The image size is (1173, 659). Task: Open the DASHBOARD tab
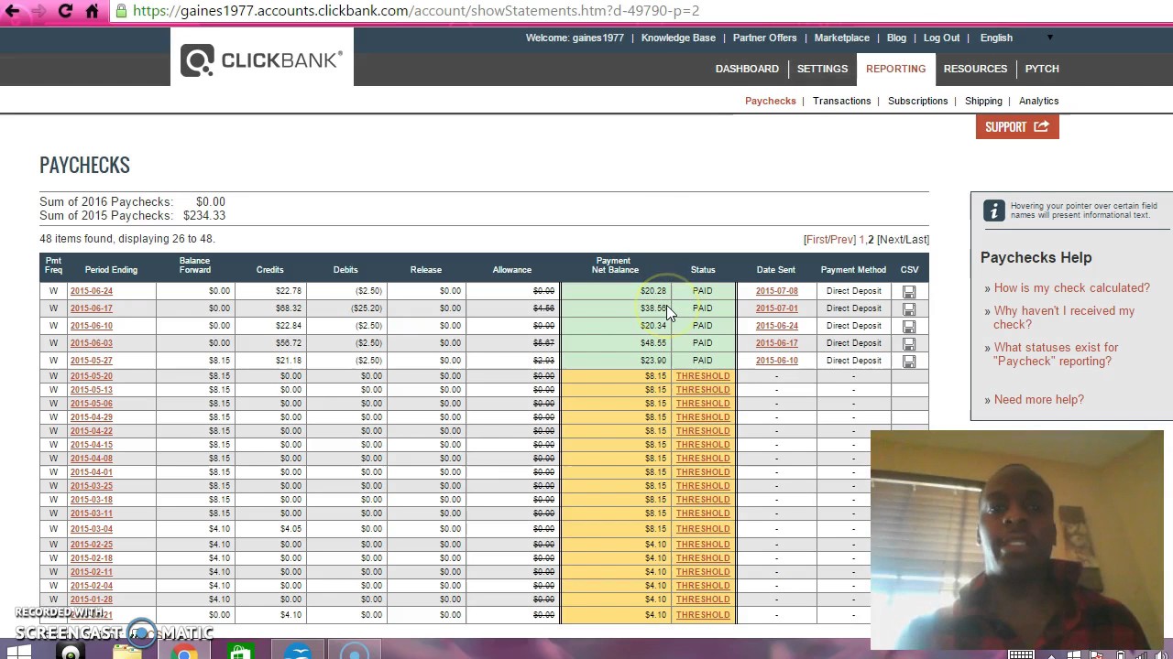pyautogui.click(x=747, y=69)
